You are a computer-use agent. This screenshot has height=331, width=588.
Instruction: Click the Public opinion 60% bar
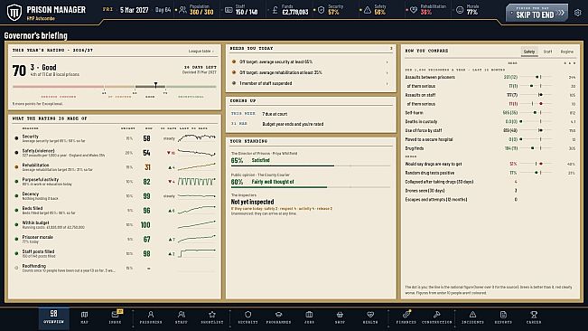(x=311, y=187)
